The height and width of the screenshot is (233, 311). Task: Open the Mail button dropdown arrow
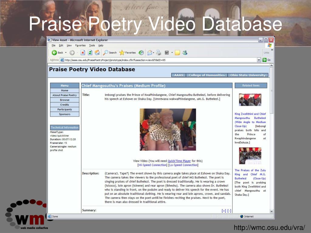point(153,53)
